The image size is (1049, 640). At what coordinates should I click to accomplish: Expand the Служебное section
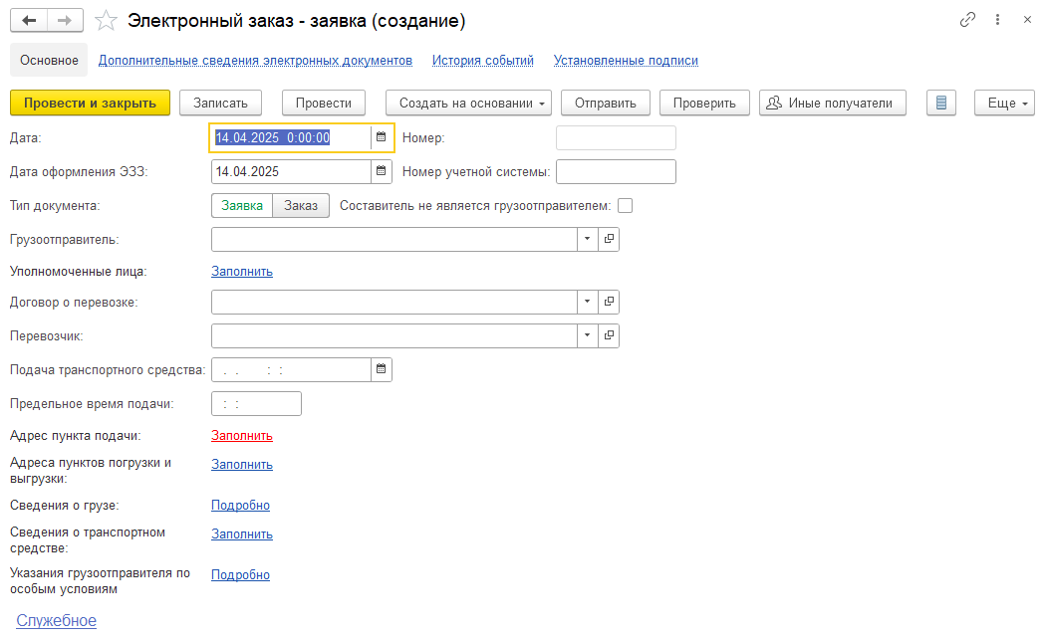point(56,621)
